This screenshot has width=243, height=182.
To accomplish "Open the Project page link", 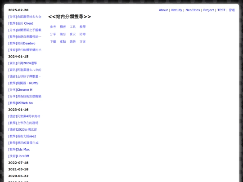I will pos(208,10).
